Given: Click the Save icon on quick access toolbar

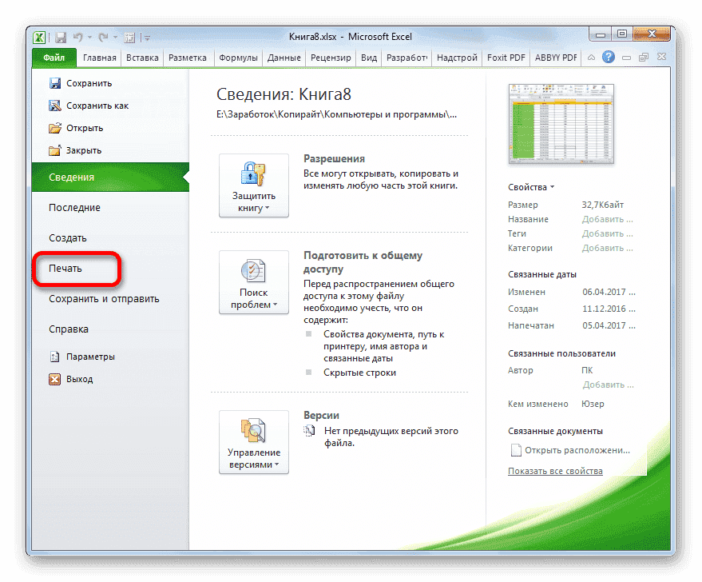Looking at the screenshot, I should pos(60,37).
